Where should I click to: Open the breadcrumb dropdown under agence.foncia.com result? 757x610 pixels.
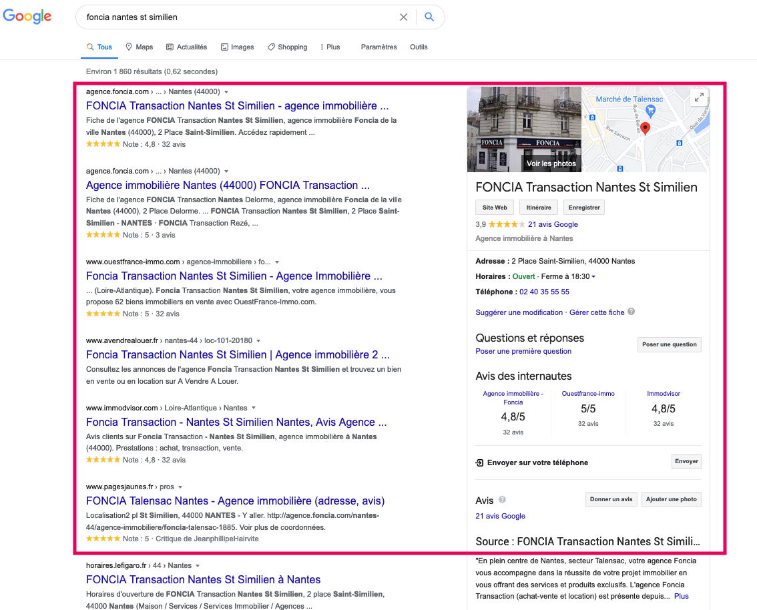[226, 91]
